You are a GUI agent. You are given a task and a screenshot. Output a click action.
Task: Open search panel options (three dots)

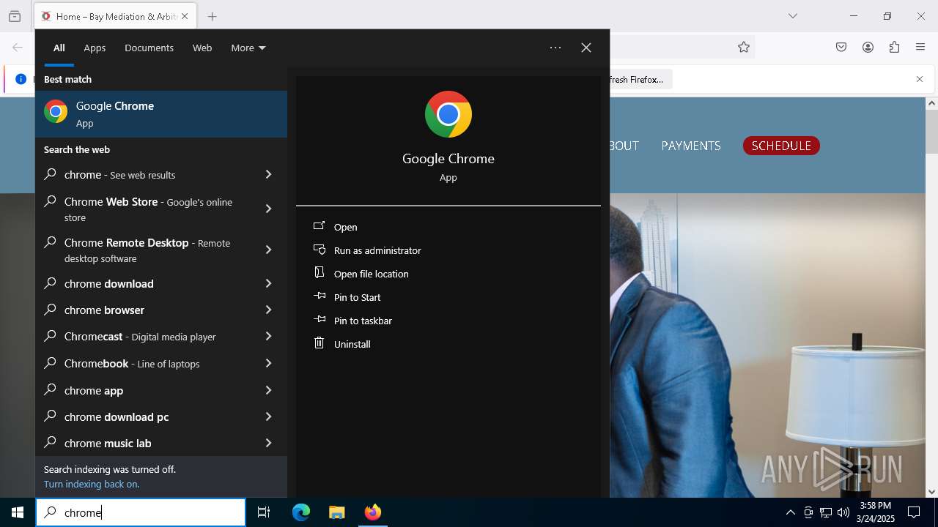pos(555,48)
